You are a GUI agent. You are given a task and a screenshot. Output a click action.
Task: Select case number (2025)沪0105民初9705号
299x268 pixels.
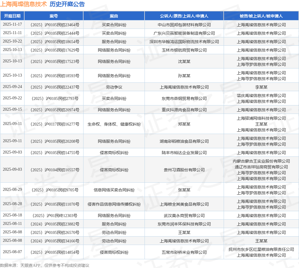(x=55, y=190)
